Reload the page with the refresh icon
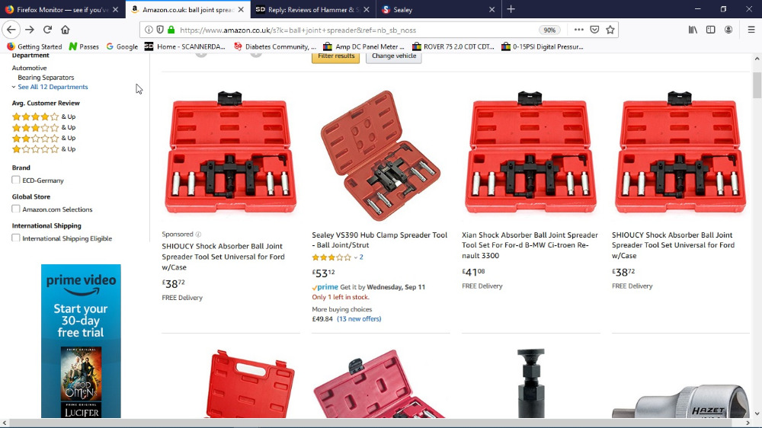The image size is (762, 428). coord(47,30)
